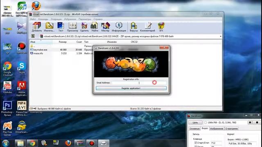
Task: Switch to the О программе tab in Bandicam
Action: click(x=231, y=129)
